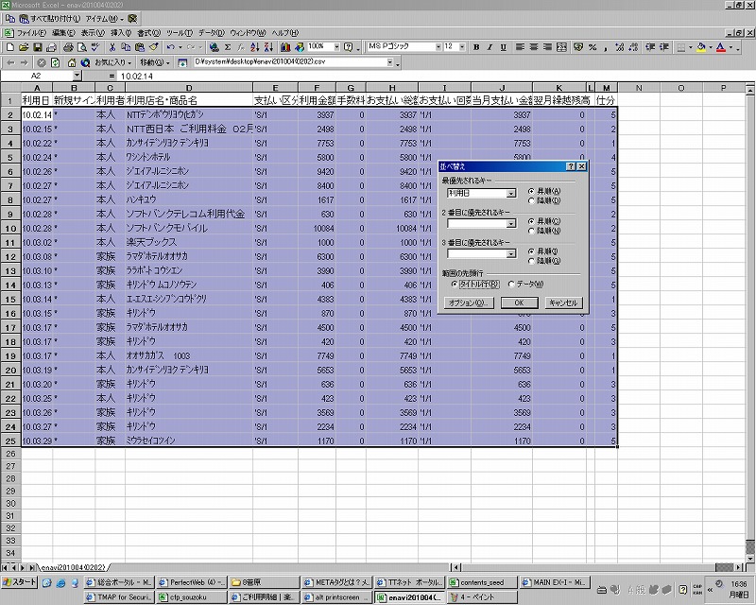Click the キャンセル button in the sort dialog
This screenshot has height=605, width=756.
(x=564, y=302)
